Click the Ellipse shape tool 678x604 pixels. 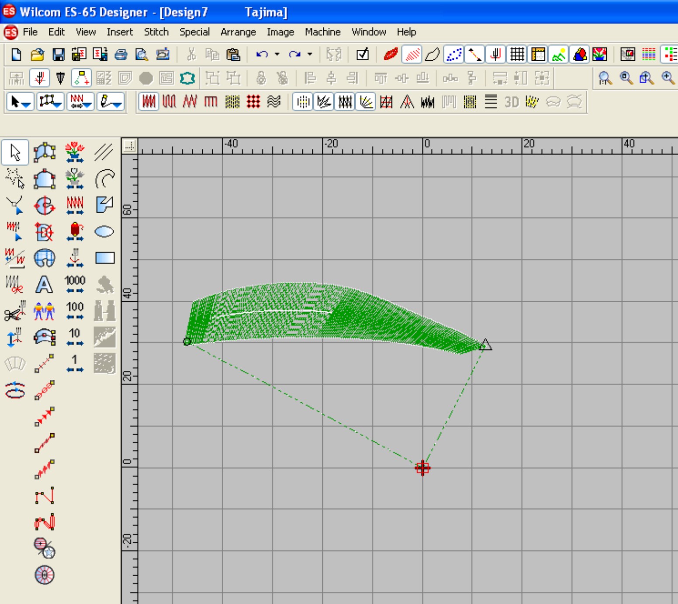pyautogui.click(x=104, y=231)
